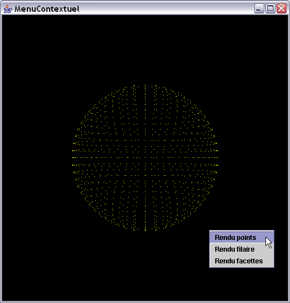Click empty black canvas above the sphere
Image resolution: width=290 pixels, height=303 pixels.
point(145,49)
